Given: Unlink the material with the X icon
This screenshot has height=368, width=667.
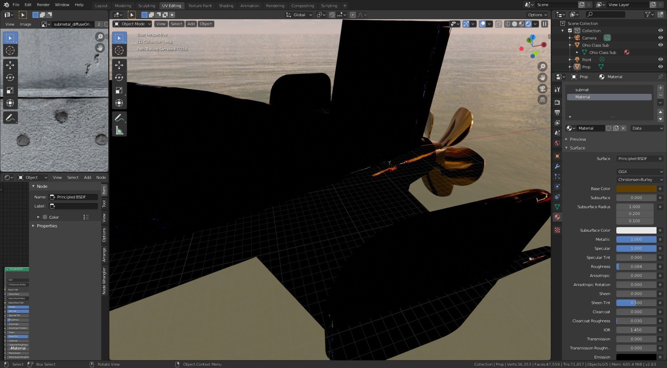Looking at the screenshot, I should (623, 128).
